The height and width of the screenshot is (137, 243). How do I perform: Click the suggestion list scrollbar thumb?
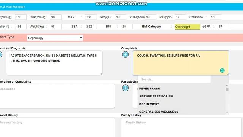227,89
